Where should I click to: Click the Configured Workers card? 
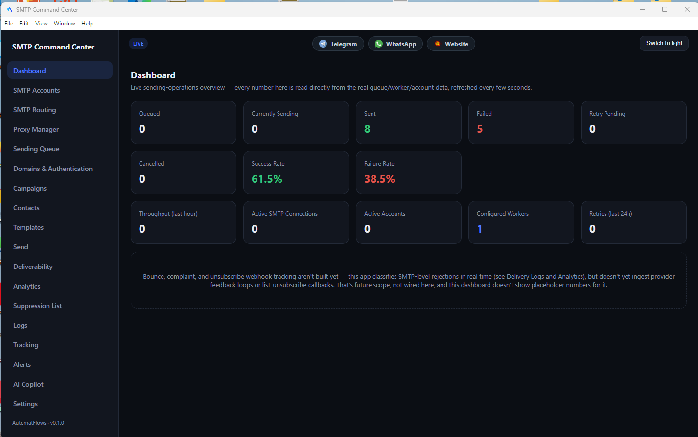(521, 222)
